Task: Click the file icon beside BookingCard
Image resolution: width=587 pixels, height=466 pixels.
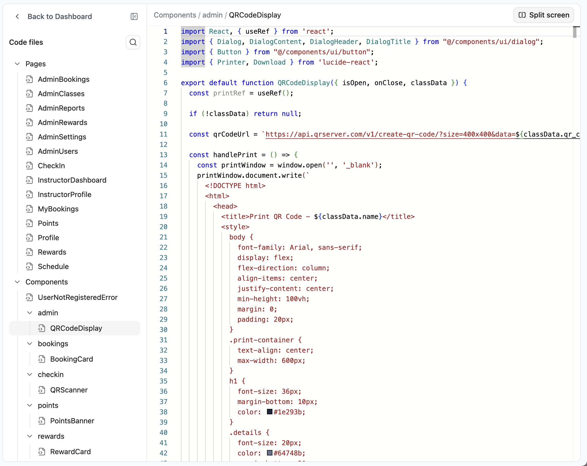Action: click(42, 359)
